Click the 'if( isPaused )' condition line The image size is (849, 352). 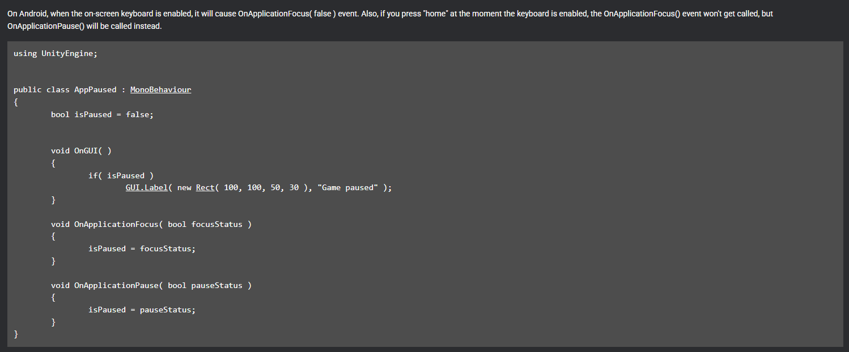[121, 175]
